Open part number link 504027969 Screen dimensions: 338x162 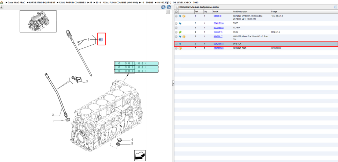(218, 48)
